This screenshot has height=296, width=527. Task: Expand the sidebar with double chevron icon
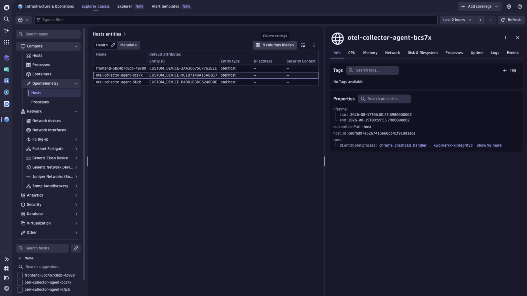point(6,259)
